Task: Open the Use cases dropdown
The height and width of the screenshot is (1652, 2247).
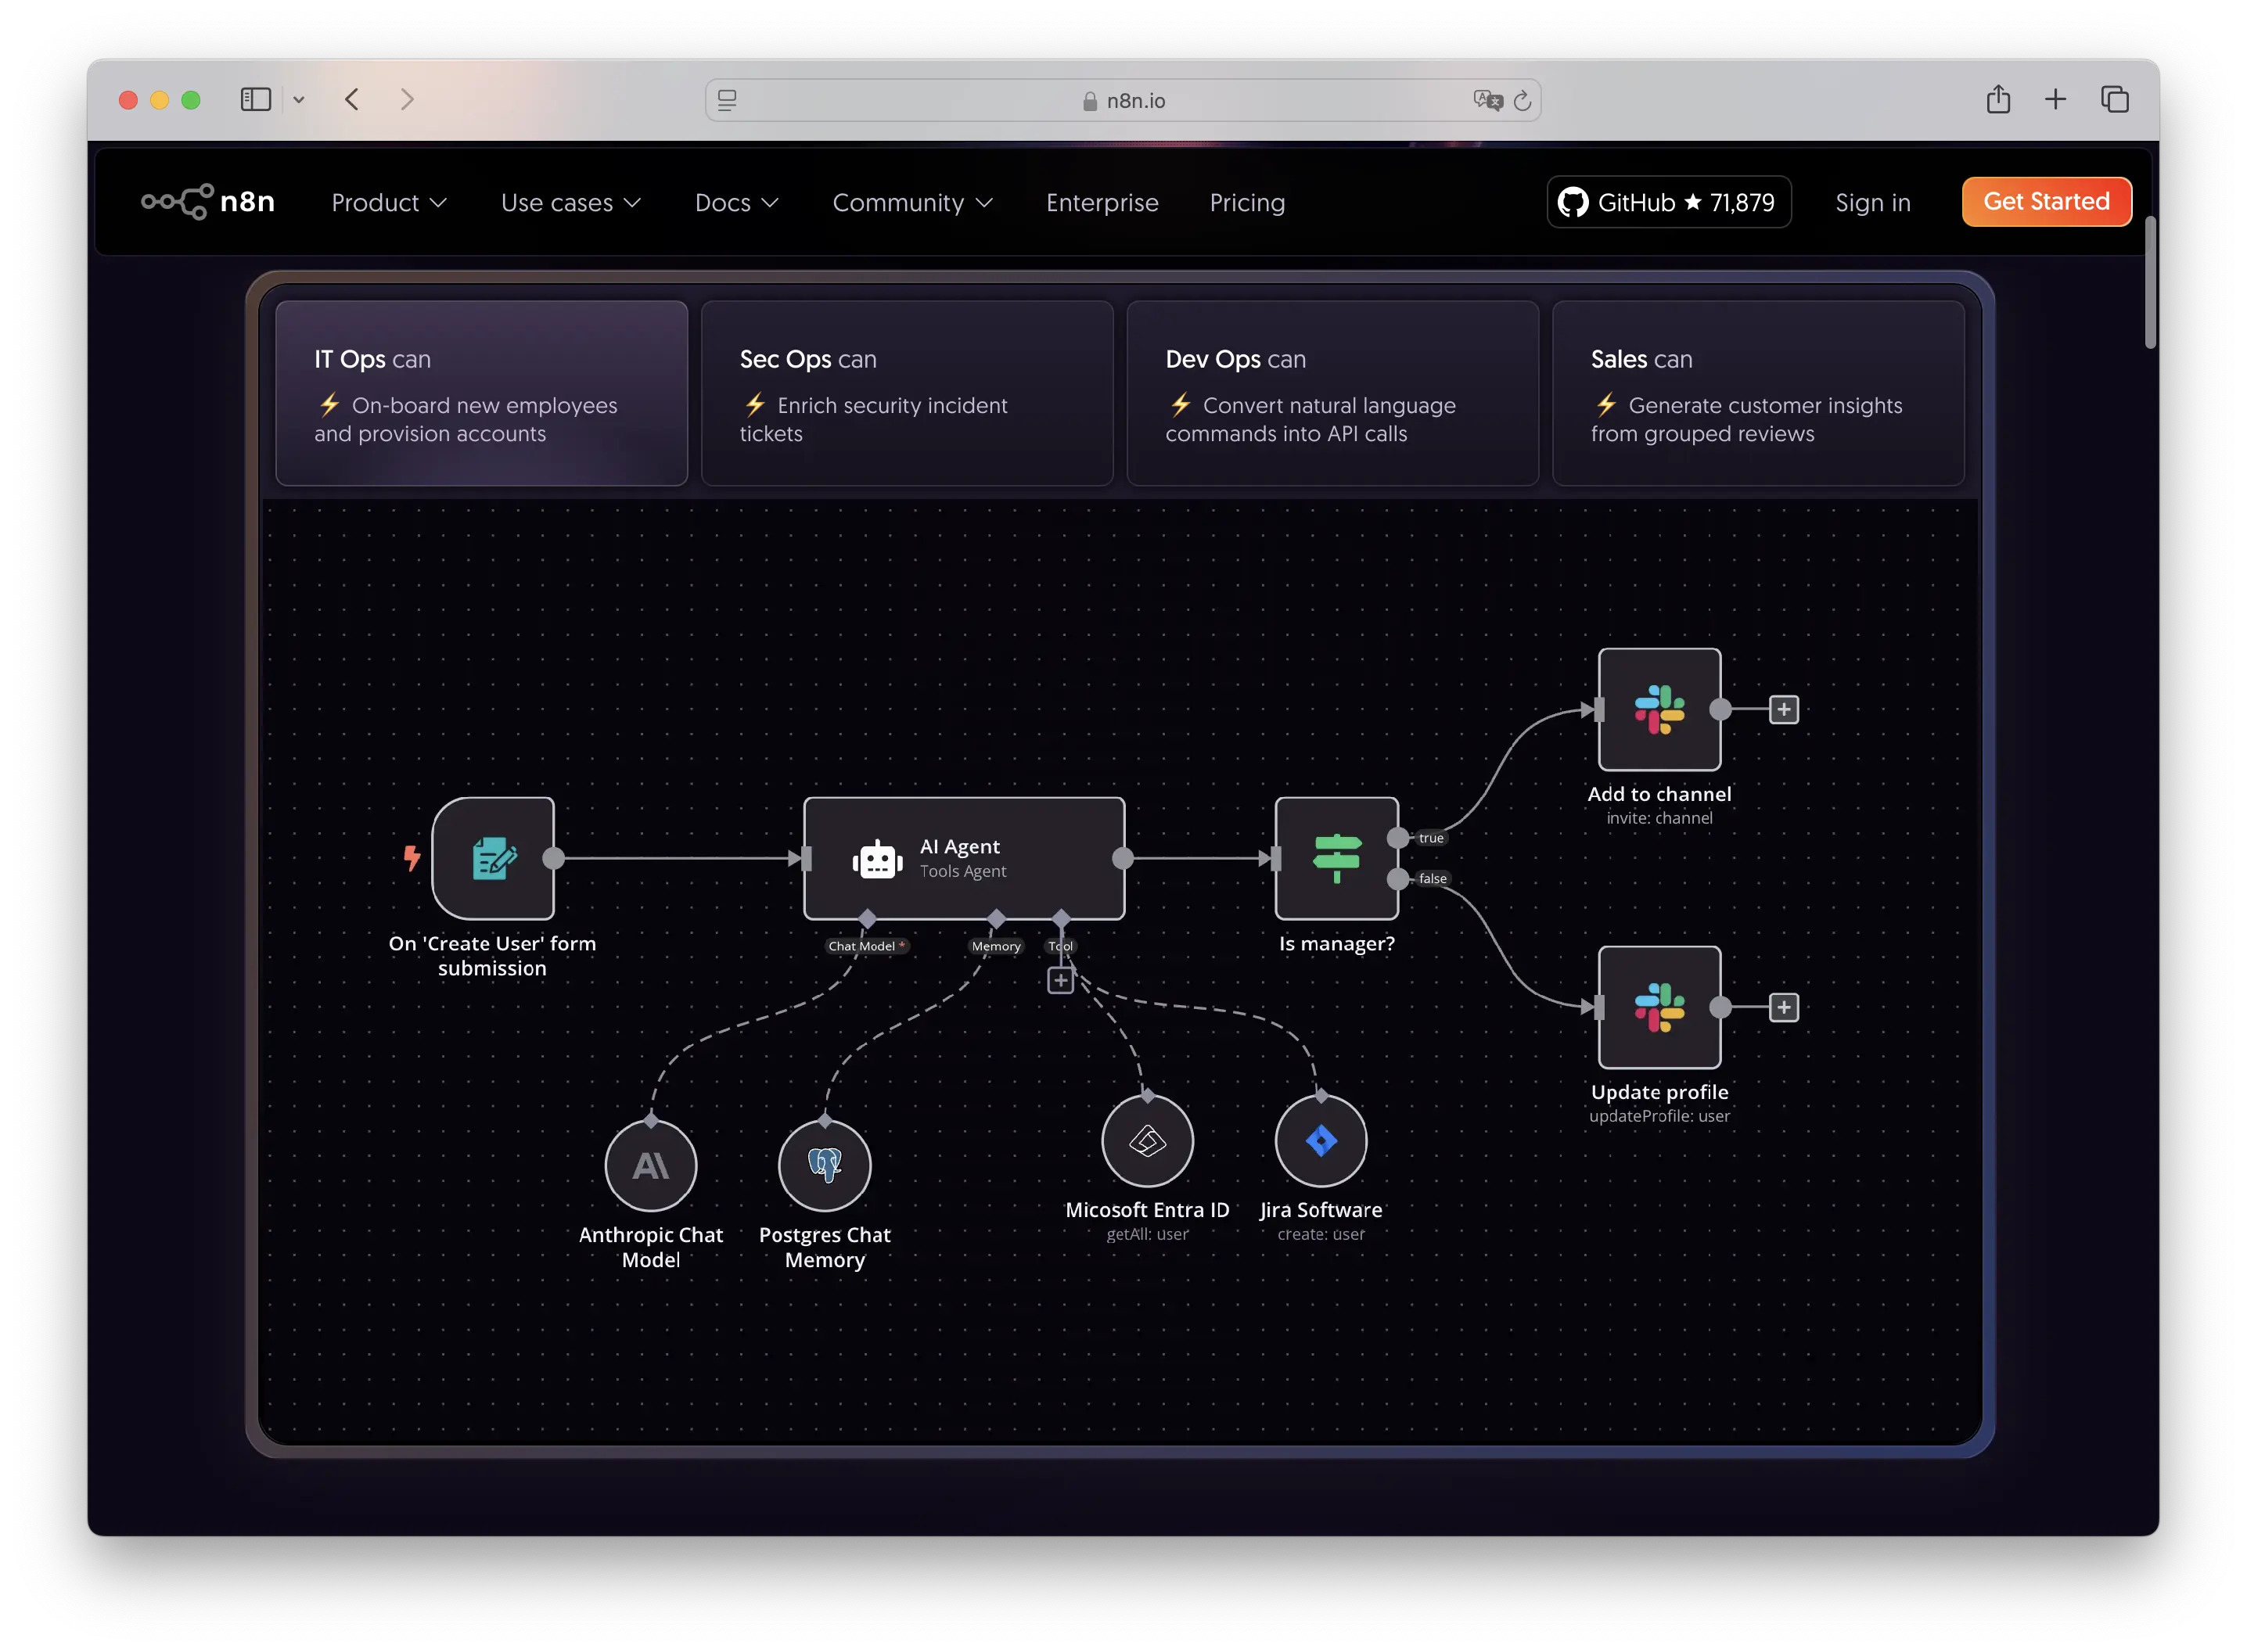Action: point(570,202)
